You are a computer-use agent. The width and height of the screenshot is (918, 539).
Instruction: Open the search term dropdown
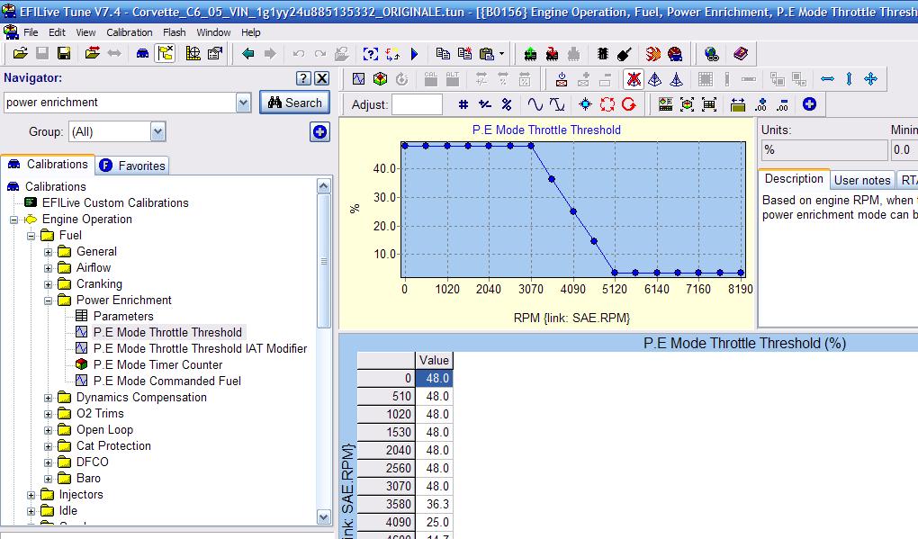pos(244,103)
